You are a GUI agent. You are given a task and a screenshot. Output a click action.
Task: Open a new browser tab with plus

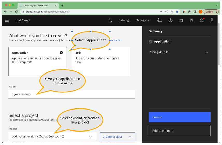point(62,6)
